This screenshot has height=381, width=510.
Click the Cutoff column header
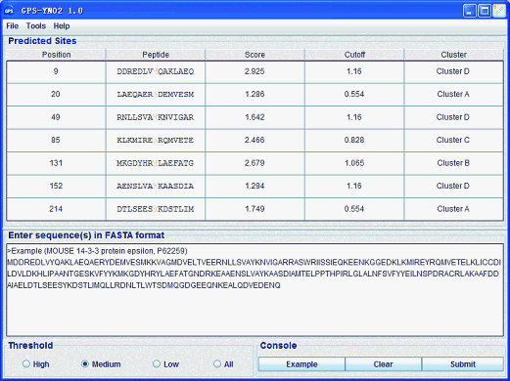[x=354, y=55]
